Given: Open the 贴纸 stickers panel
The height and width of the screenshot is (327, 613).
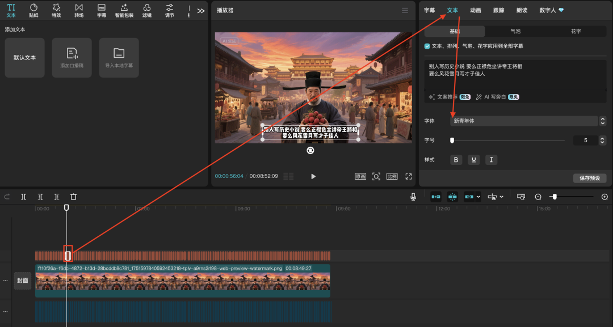Looking at the screenshot, I should click(33, 10).
